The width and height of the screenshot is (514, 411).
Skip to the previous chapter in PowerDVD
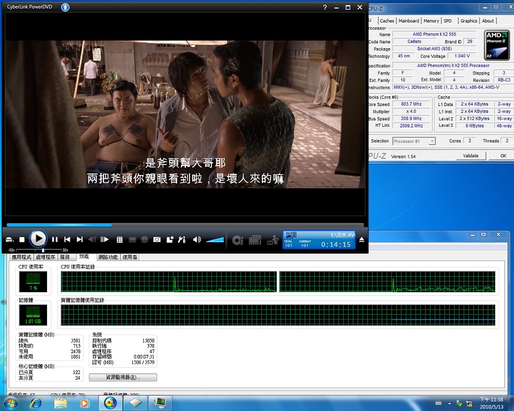click(67, 240)
